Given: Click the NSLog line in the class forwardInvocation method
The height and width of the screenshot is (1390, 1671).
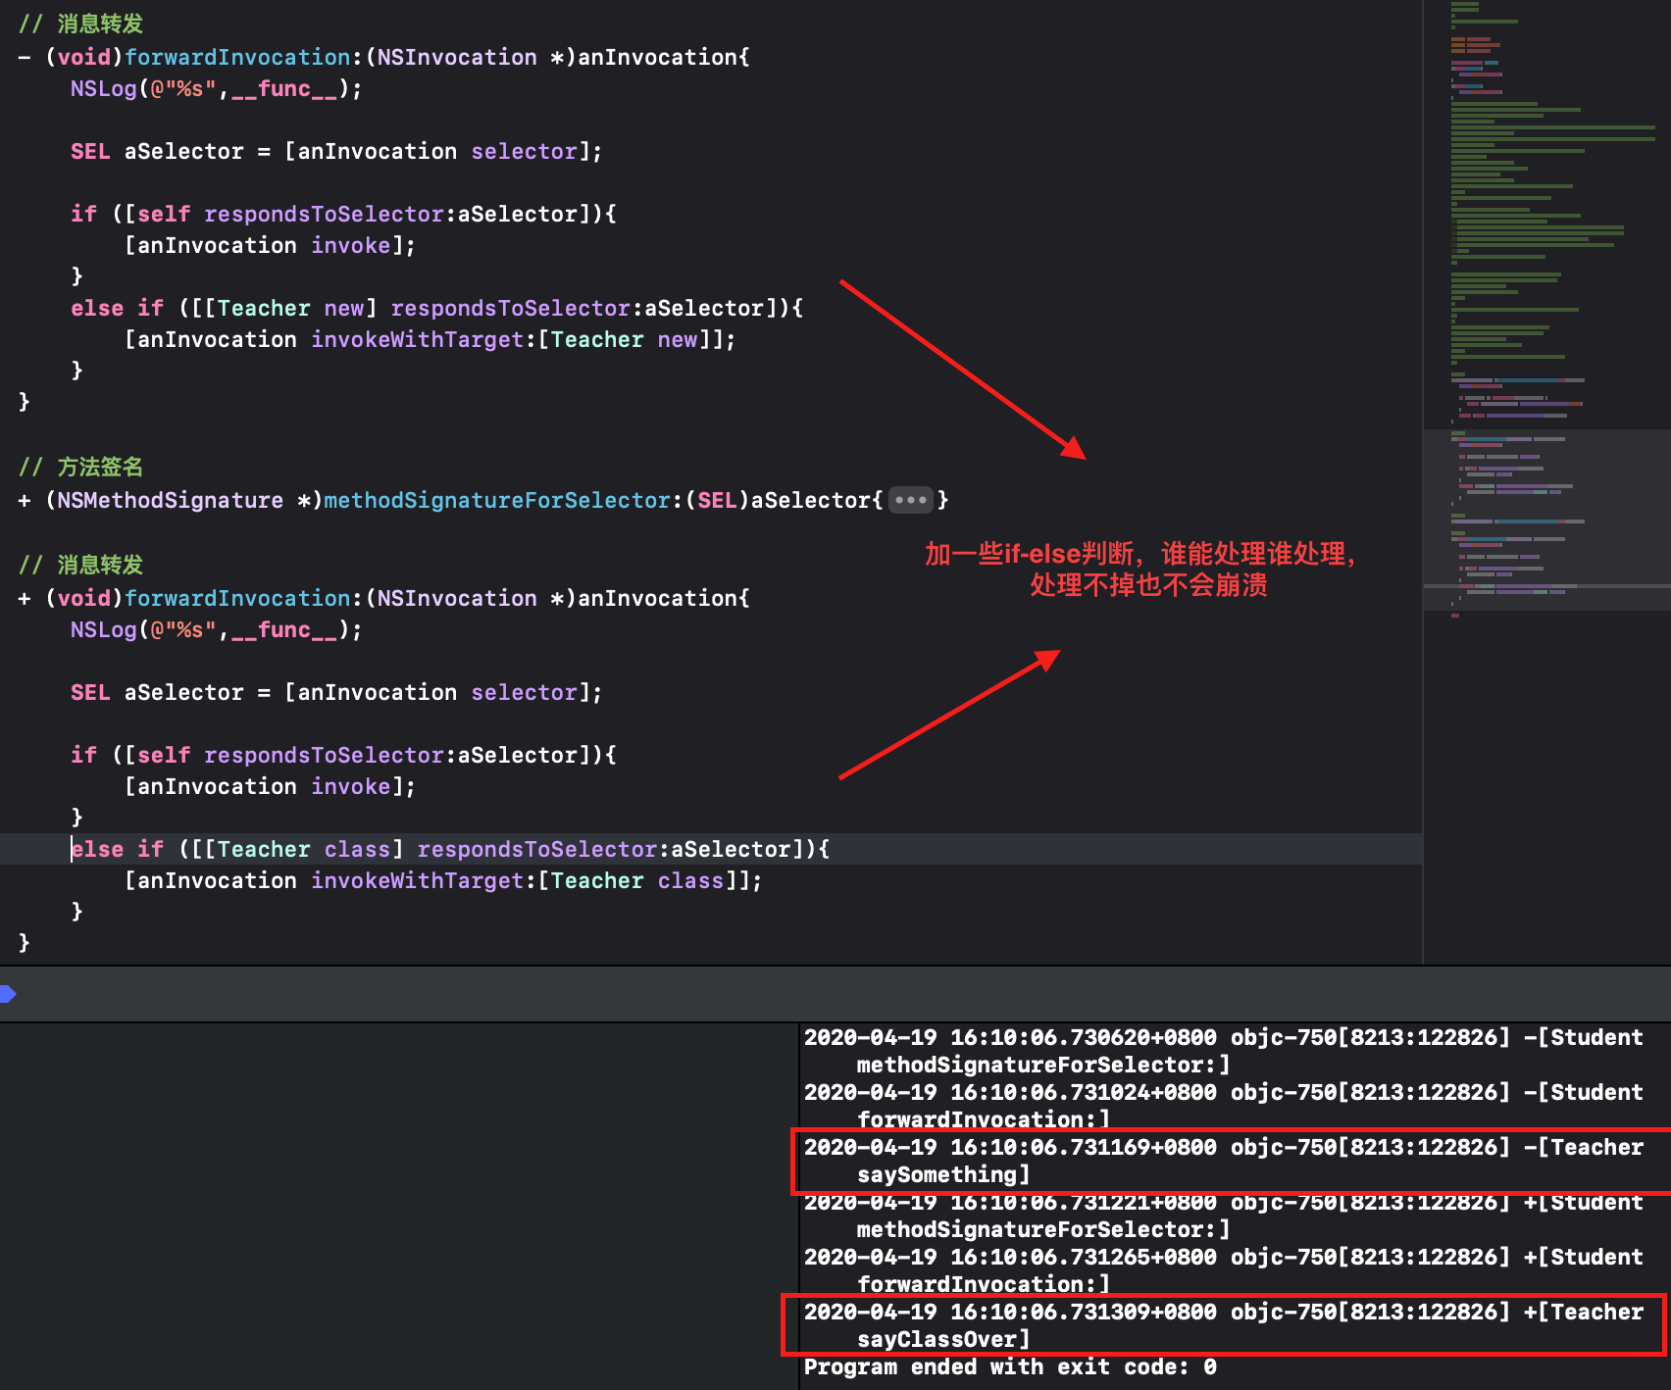Looking at the screenshot, I should pos(216,629).
